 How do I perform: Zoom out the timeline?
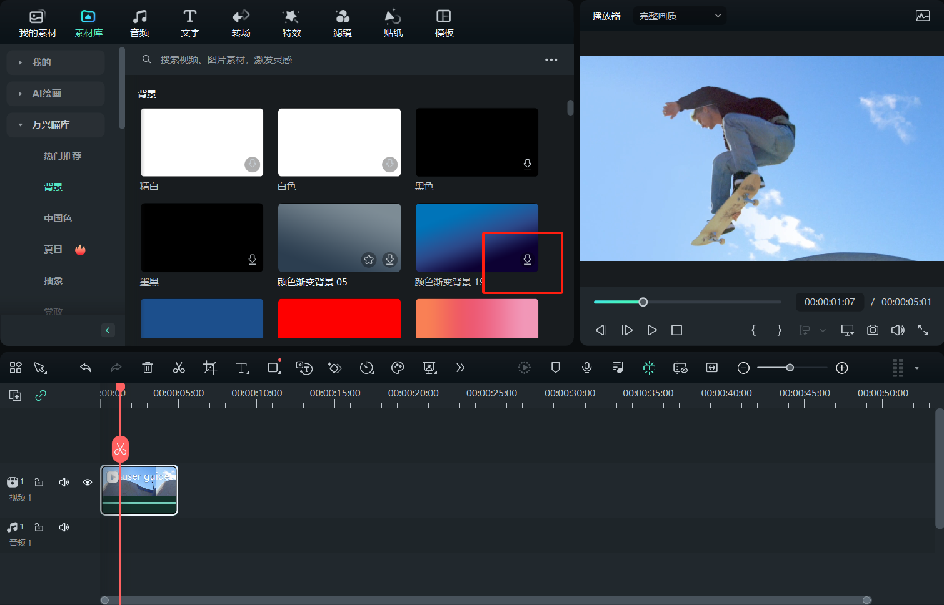[743, 368]
